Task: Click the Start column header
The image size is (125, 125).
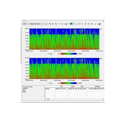Action: point(73,87)
